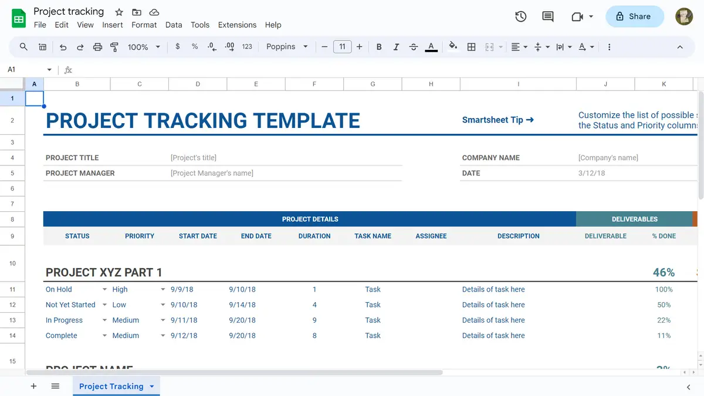The image size is (704, 396).
Task: Open the comments icon
Action: click(548, 16)
